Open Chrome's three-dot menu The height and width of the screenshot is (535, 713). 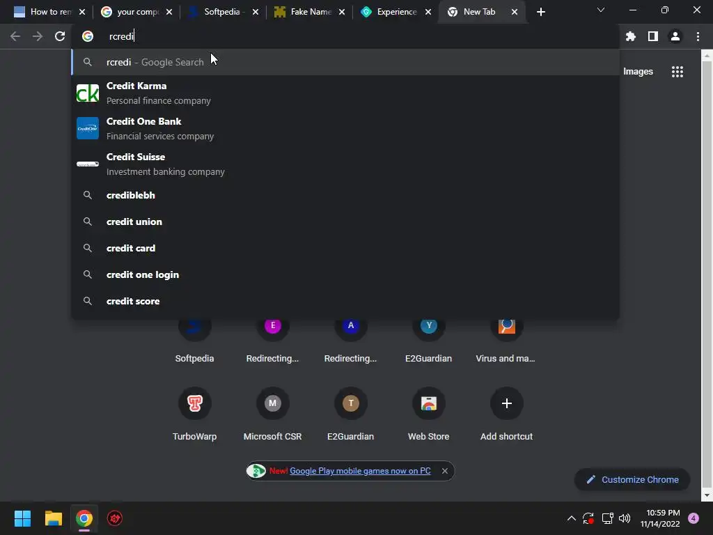[698, 36]
